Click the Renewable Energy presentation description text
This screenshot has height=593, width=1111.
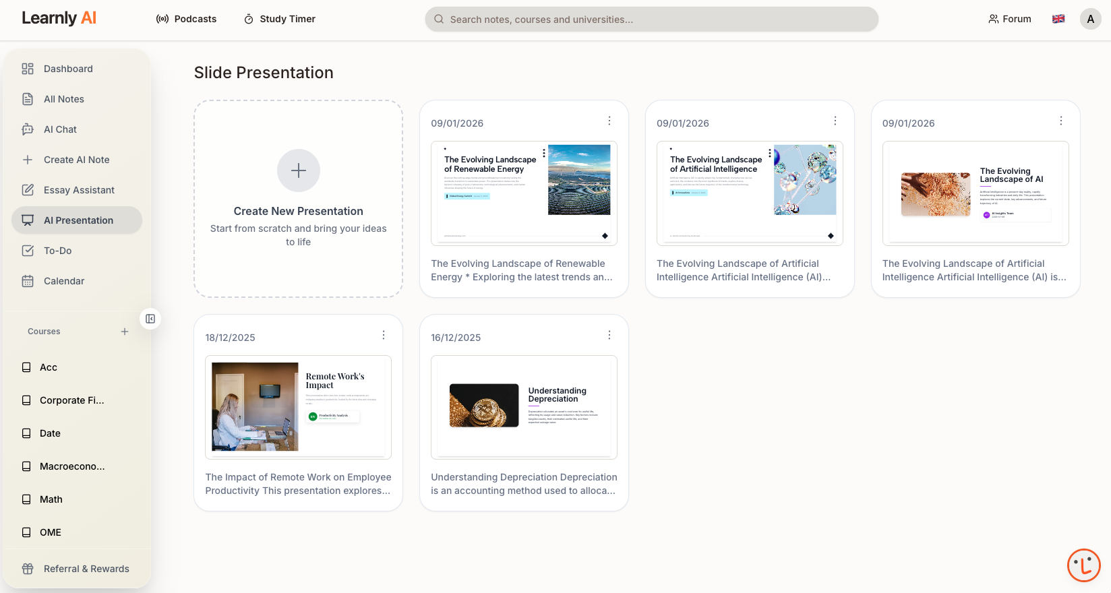522,270
